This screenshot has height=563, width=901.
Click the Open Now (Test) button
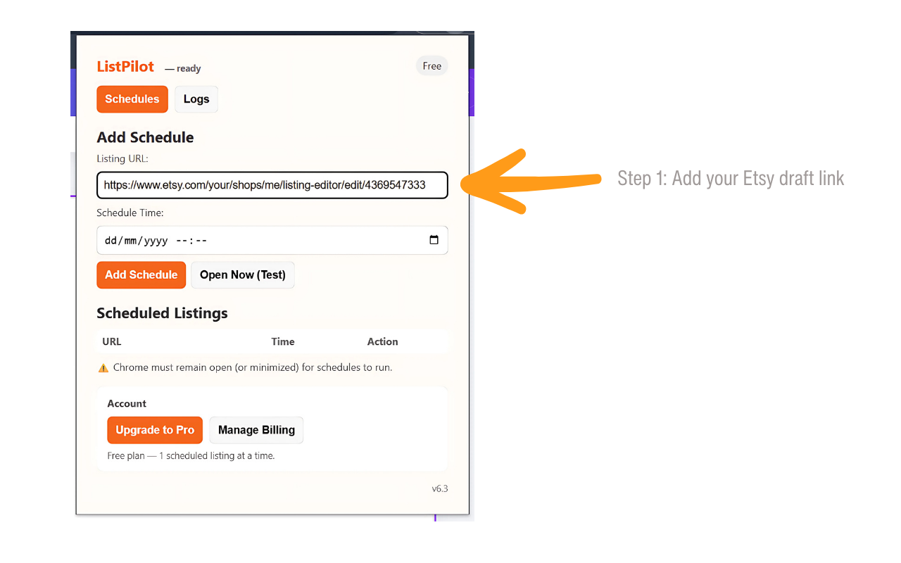pos(243,275)
